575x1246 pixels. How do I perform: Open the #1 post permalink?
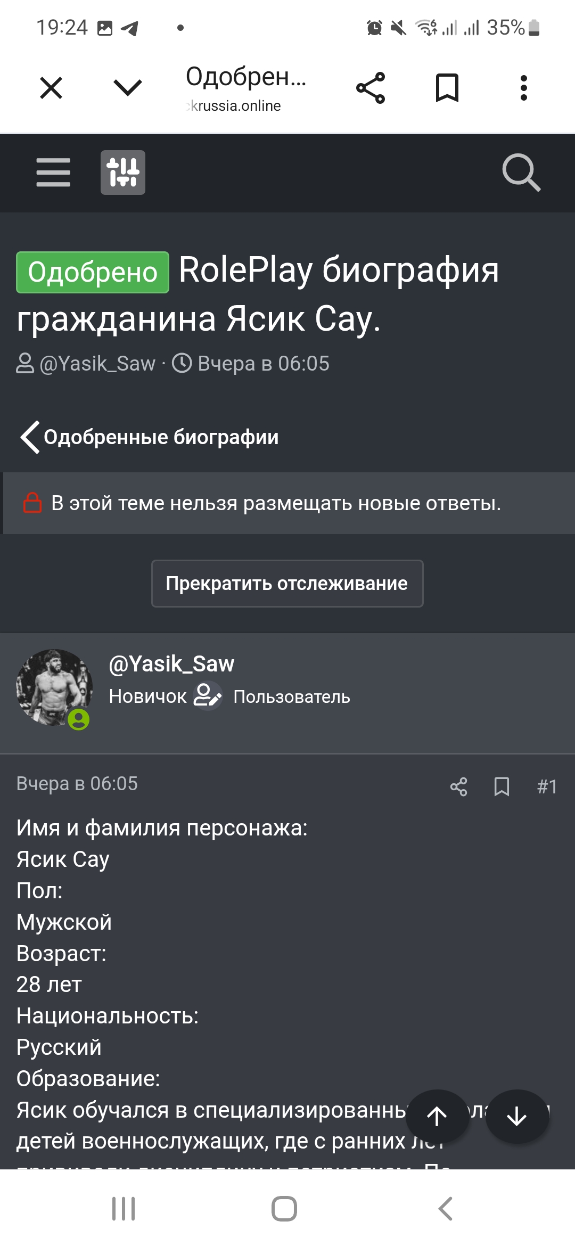coord(547,786)
